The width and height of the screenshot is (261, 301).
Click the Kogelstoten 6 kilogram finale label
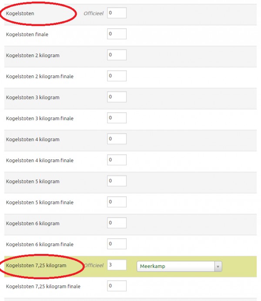click(x=40, y=244)
